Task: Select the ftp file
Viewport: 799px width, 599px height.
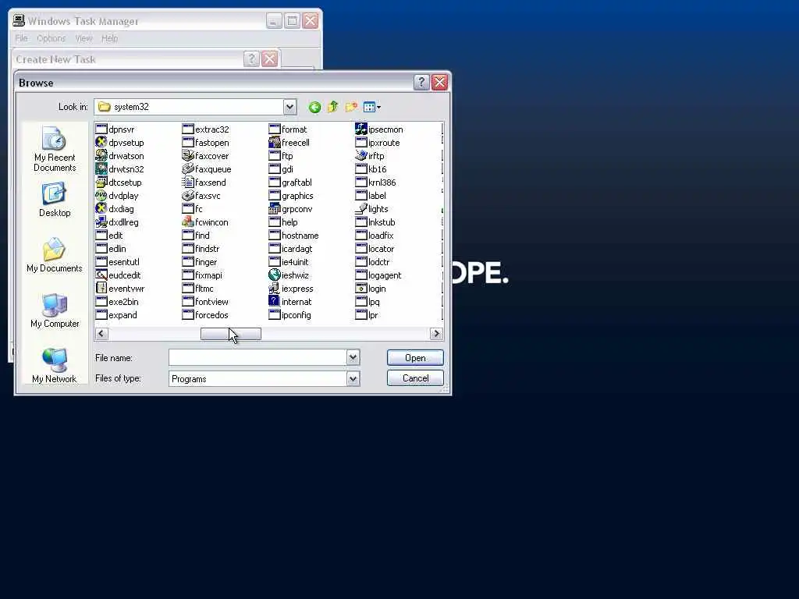Action: pos(281,156)
